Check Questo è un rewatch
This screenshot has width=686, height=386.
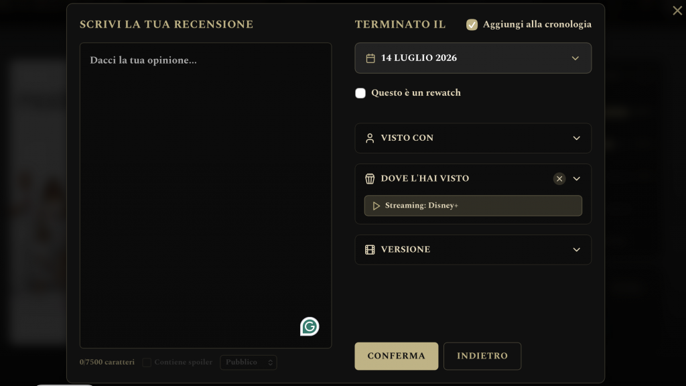pos(360,93)
